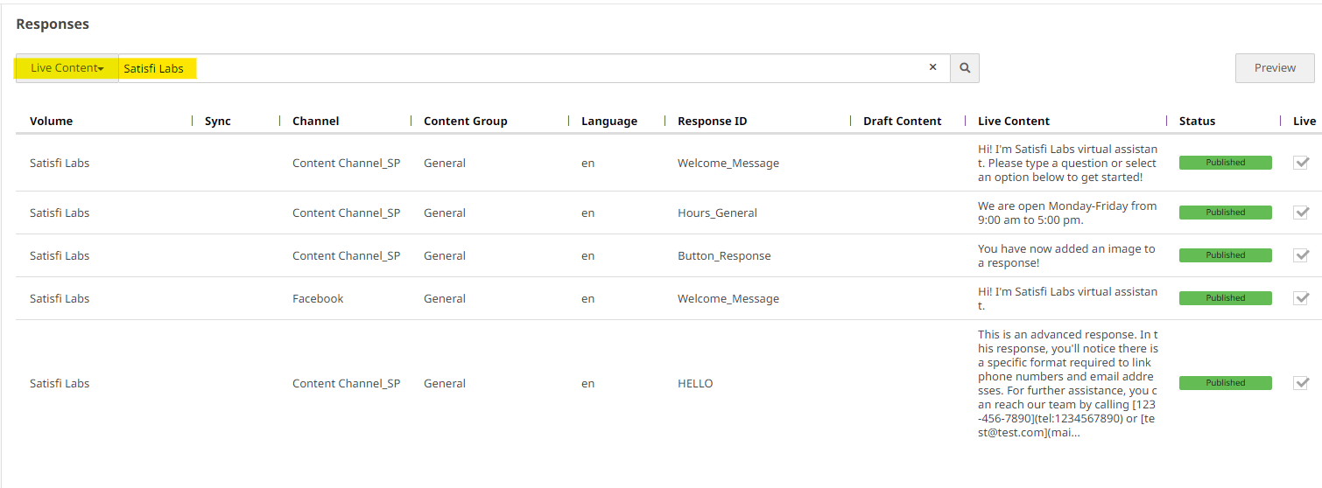The width and height of the screenshot is (1322, 488).
Task: Clear the search field with X icon
Action: tap(932, 67)
